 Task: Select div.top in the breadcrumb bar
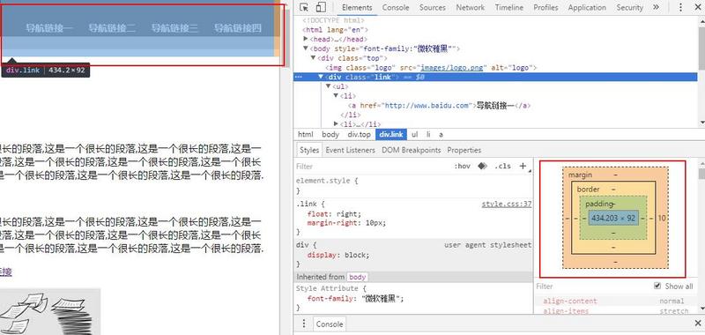[359, 135]
